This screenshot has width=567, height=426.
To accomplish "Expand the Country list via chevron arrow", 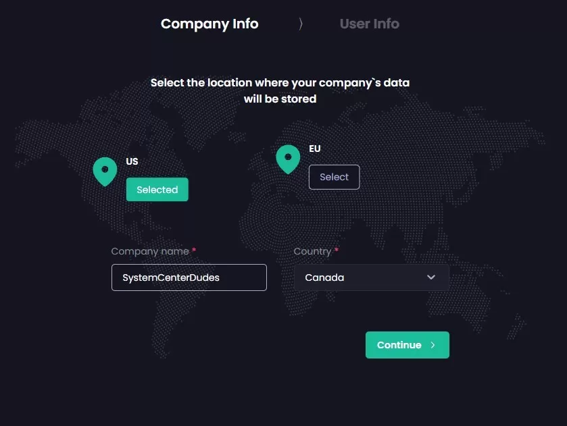I will pyautogui.click(x=431, y=277).
